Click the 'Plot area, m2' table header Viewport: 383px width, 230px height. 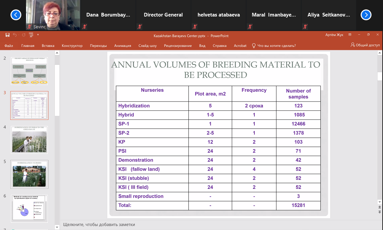pyautogui.click(x=210, y=94)
